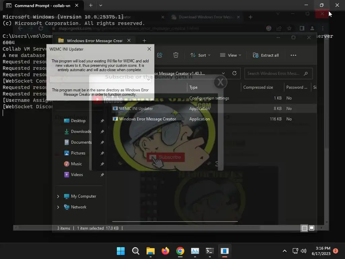Open the View dropdown in Explorer toolbar
This screenshot has height=259, width=345.
click(x=230, y=55)
